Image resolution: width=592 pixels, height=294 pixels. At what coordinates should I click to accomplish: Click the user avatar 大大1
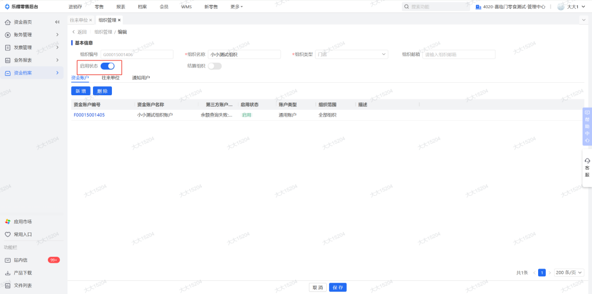tap(561, 7)
